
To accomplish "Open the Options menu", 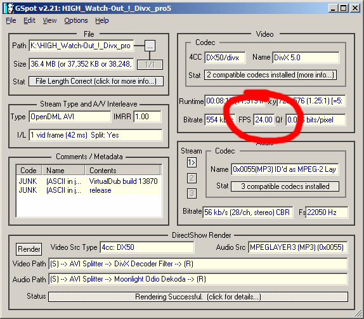I will [76, 21].
